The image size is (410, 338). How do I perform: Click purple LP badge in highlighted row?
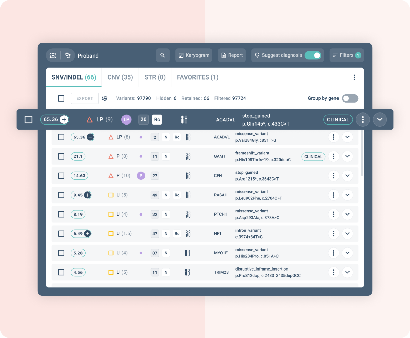pyautogui.click(x=126, y=119)
